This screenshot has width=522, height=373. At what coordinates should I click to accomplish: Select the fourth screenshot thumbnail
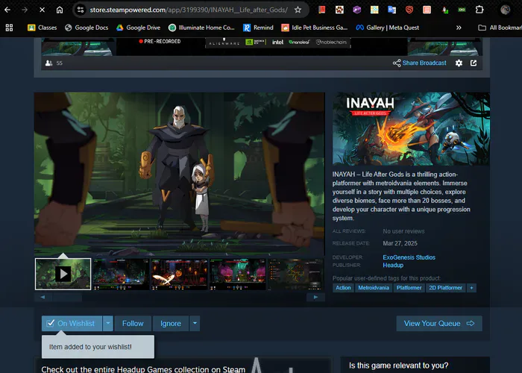(x=238, y=274)
